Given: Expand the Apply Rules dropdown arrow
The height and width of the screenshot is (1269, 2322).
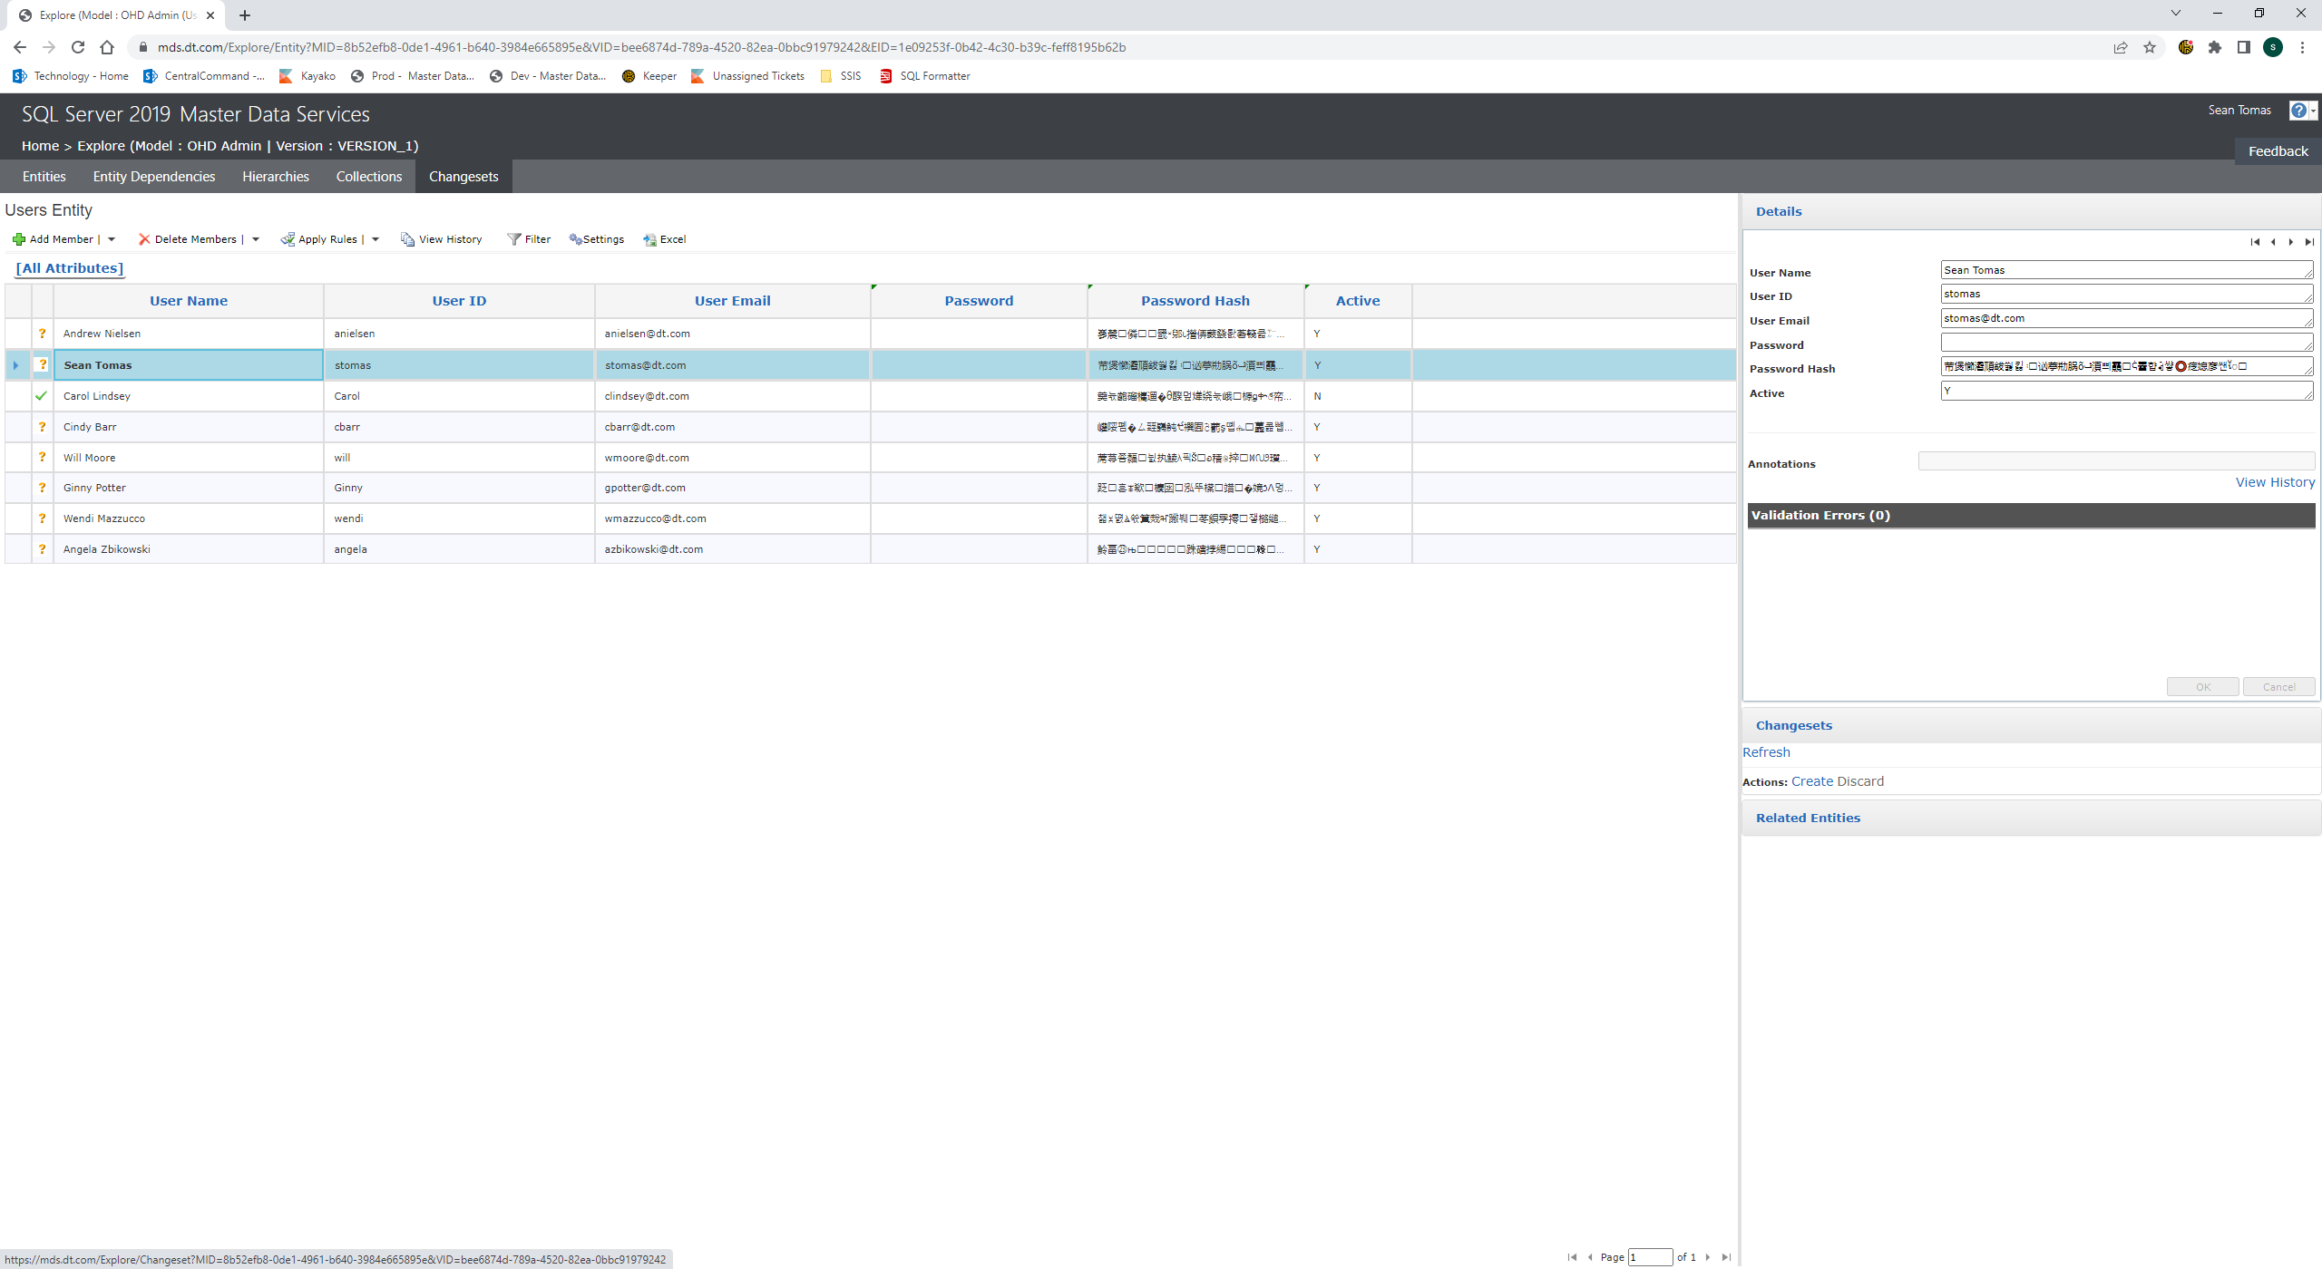Looking at the screenshot, I should pyautogui.click(x=376, y=239).
